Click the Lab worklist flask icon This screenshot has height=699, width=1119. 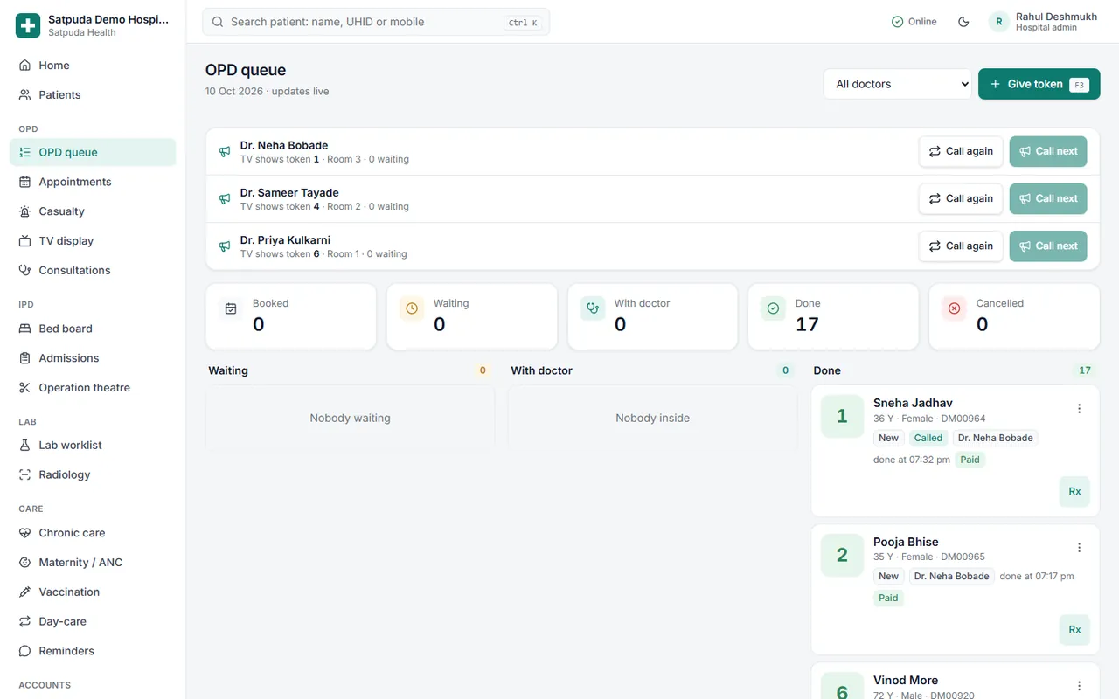click(x=24, y=445)
